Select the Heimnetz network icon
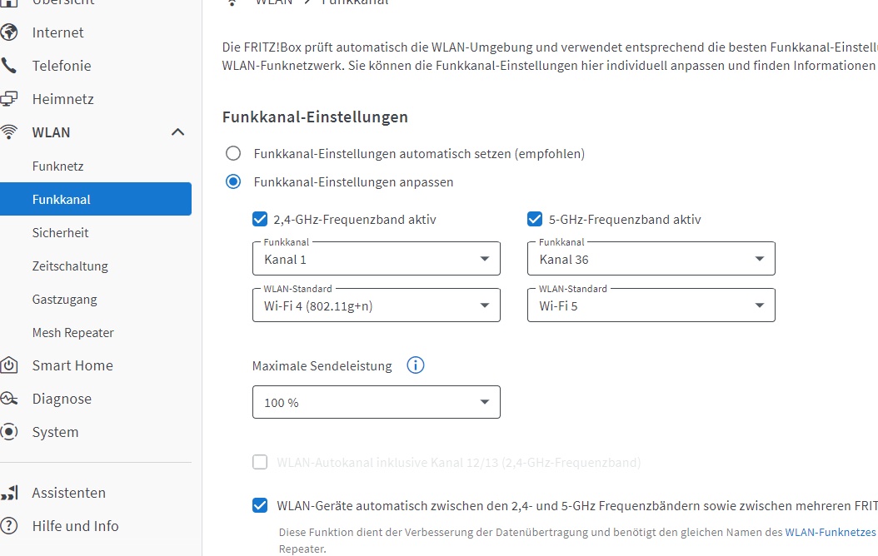 pyautogui.click(x=12, y=98)
